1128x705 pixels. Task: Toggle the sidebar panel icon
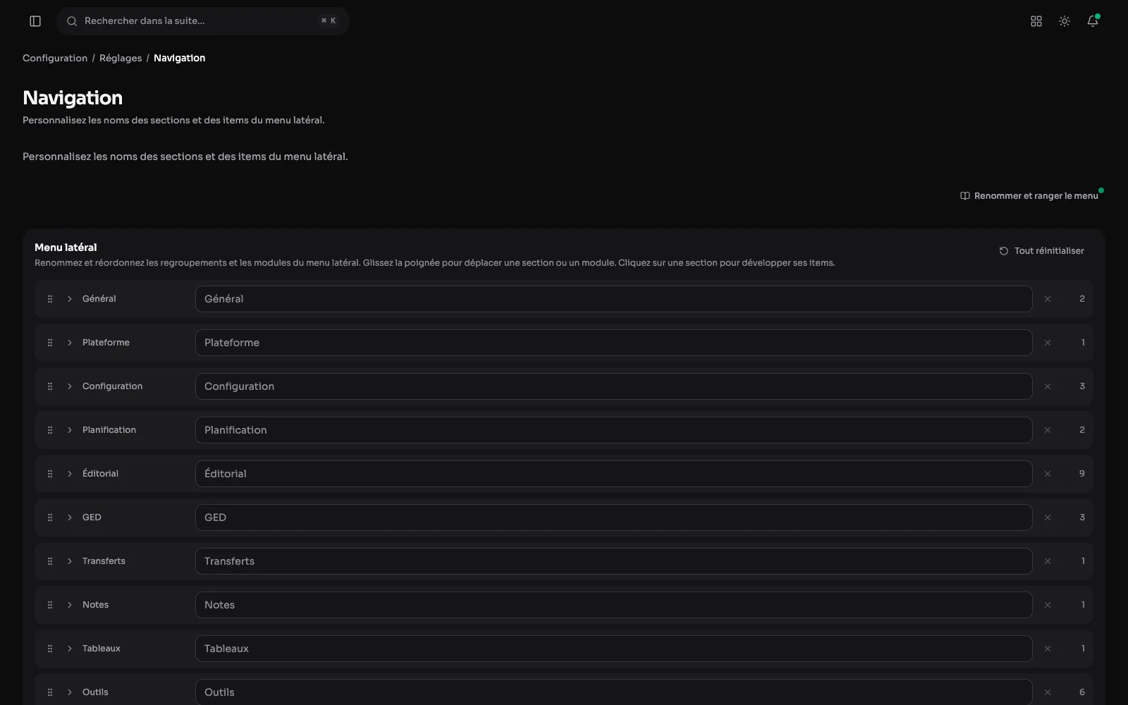[x=35, y=21]
